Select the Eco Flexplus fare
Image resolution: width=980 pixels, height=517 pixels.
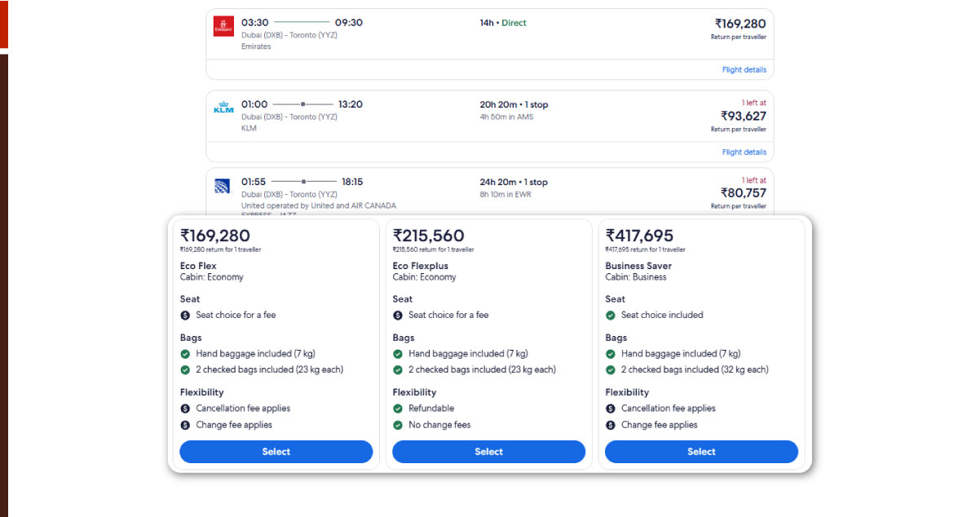(x=488, y=452)
